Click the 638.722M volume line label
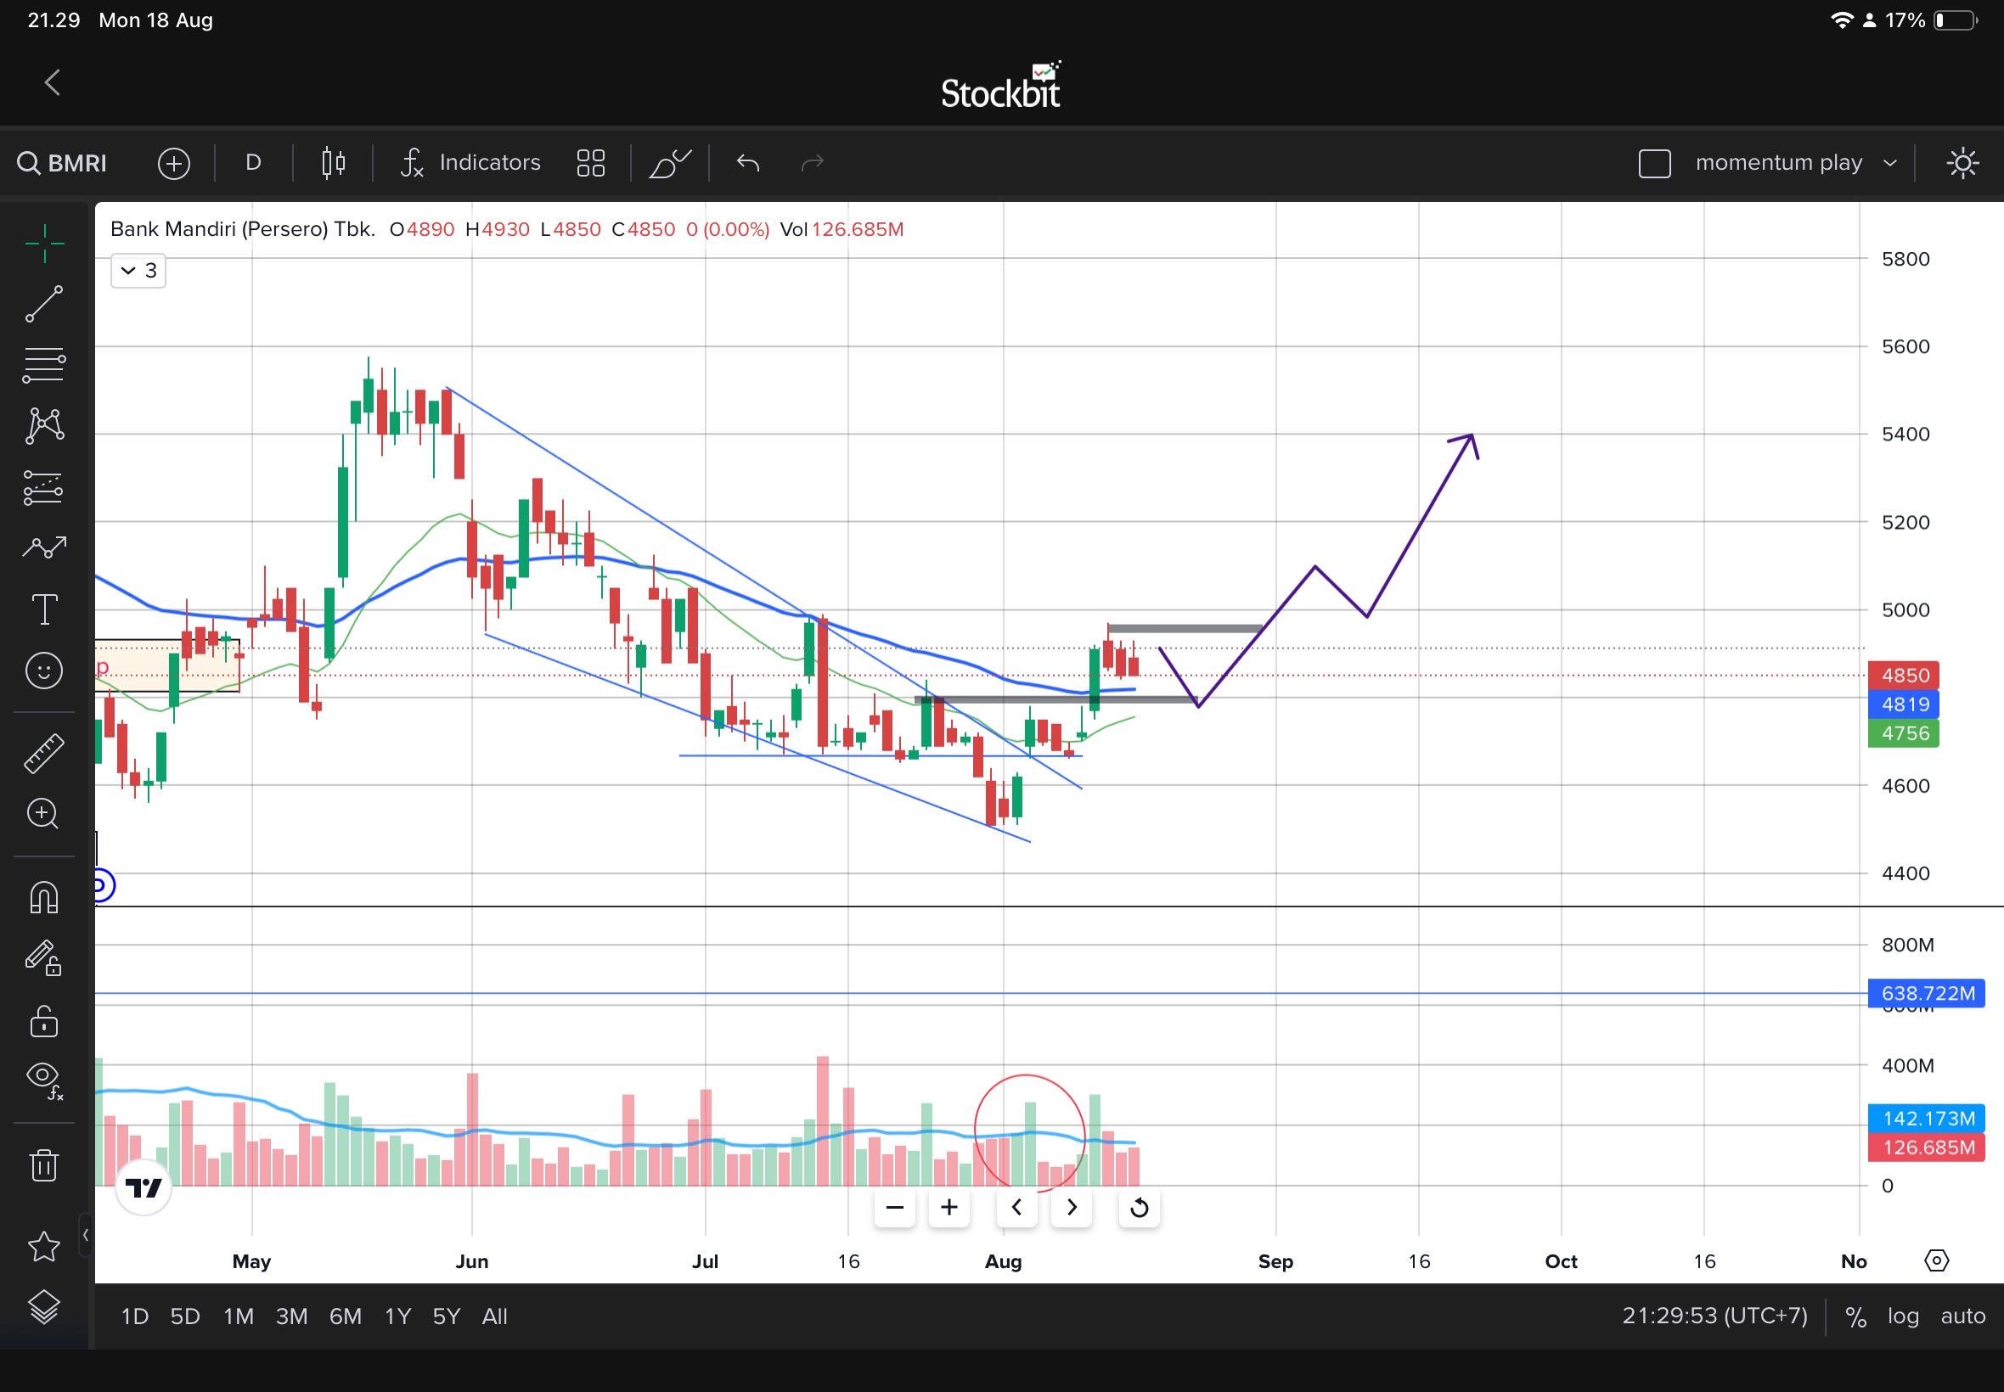The width and height of the screenshot is (2004, 1392). (x=1927, y=993)
